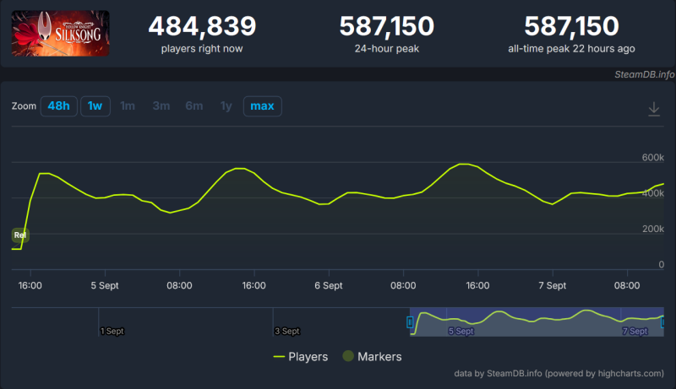The image size is (676, 389).
Task: Click the green Rel release marker
Action: coord(19,235)
